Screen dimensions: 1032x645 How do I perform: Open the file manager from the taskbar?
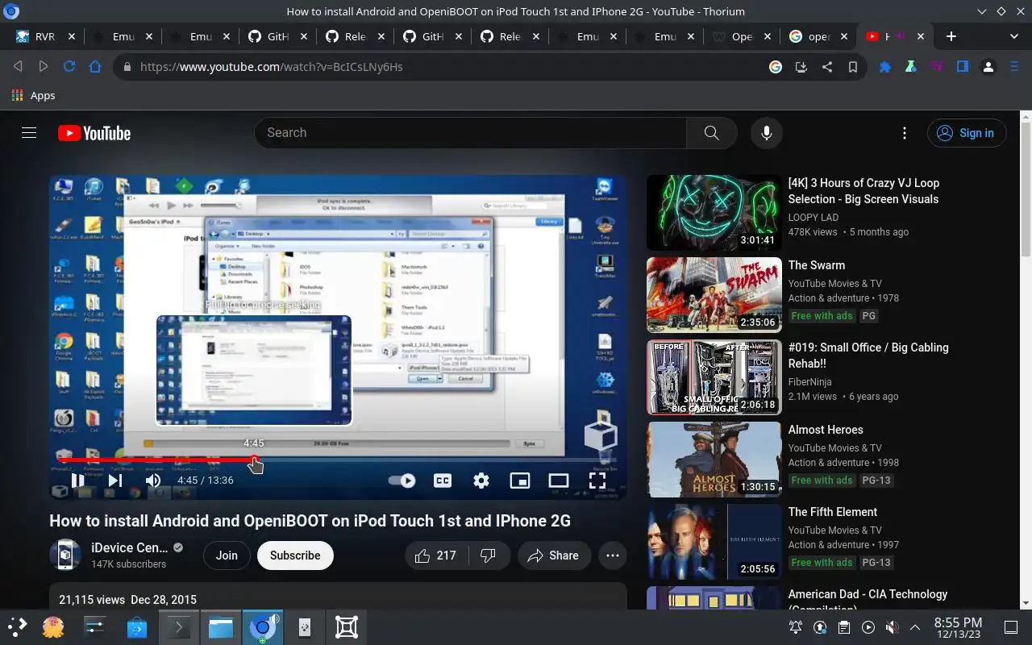(x=221, y=626)
